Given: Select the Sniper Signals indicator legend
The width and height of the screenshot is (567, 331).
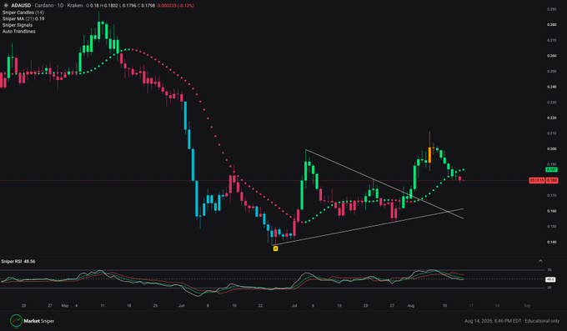Looking at the screenshot, I should [x=18, y=25].
